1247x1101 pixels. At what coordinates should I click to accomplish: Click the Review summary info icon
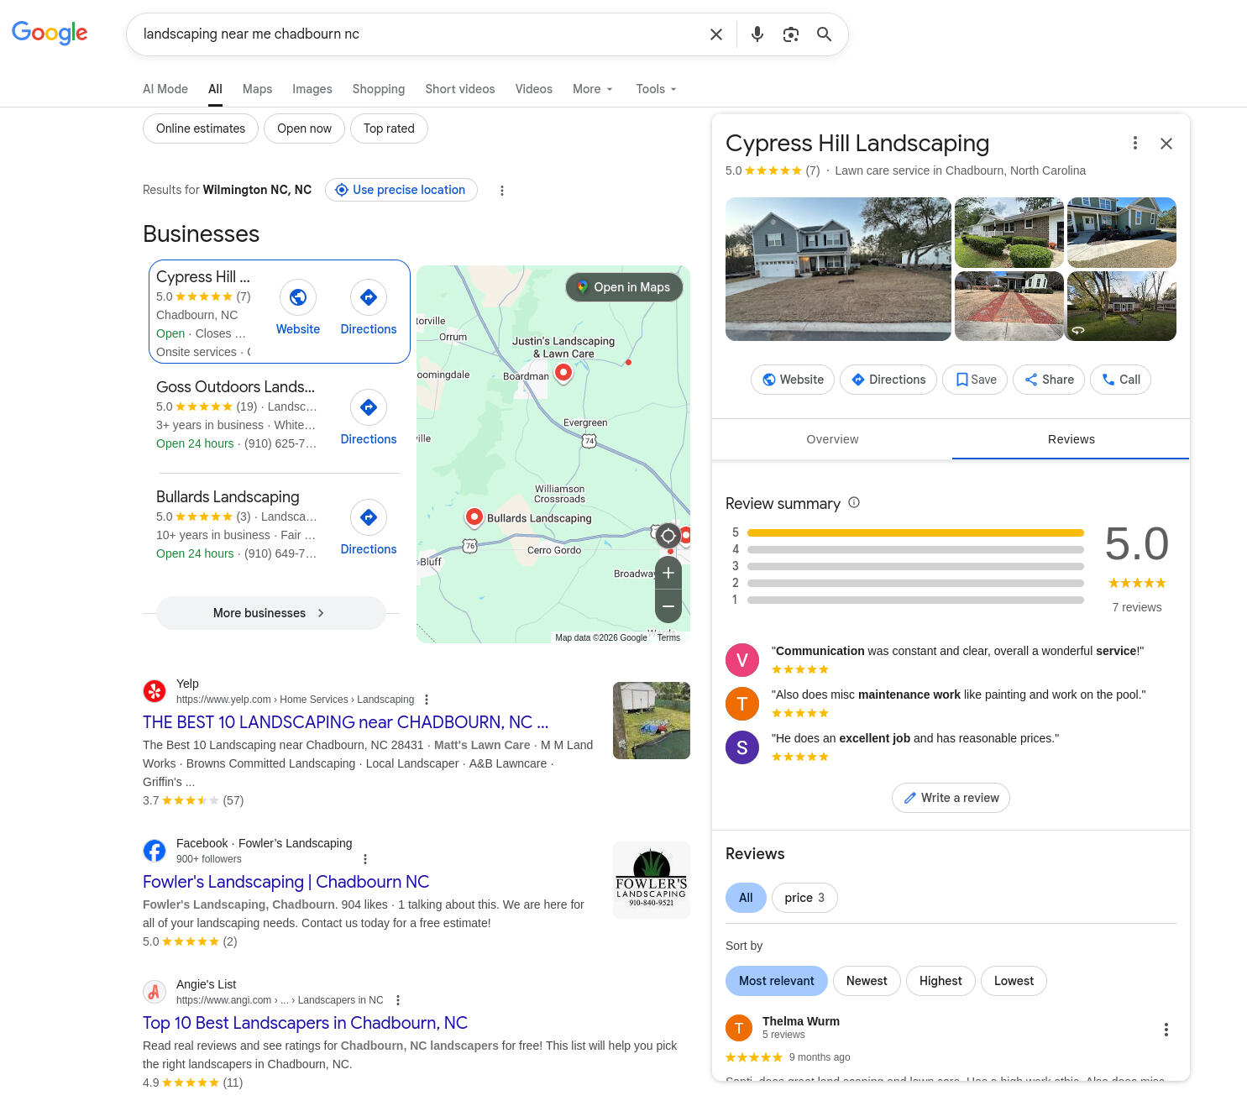[x=854, y=502]
